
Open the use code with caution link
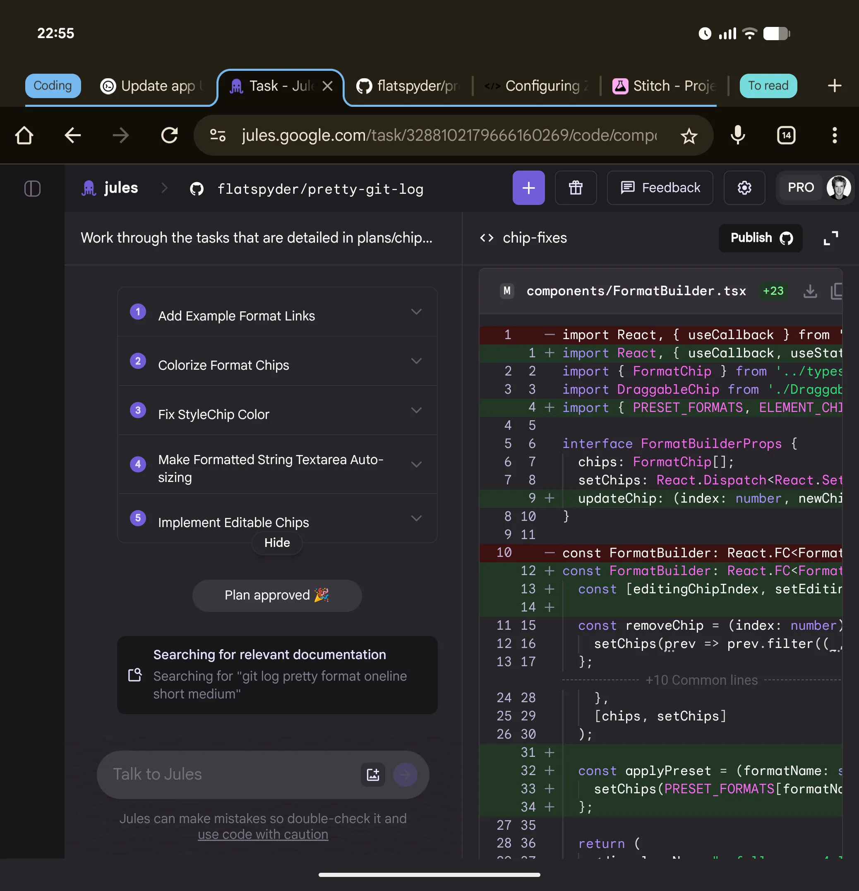point(263,835)
